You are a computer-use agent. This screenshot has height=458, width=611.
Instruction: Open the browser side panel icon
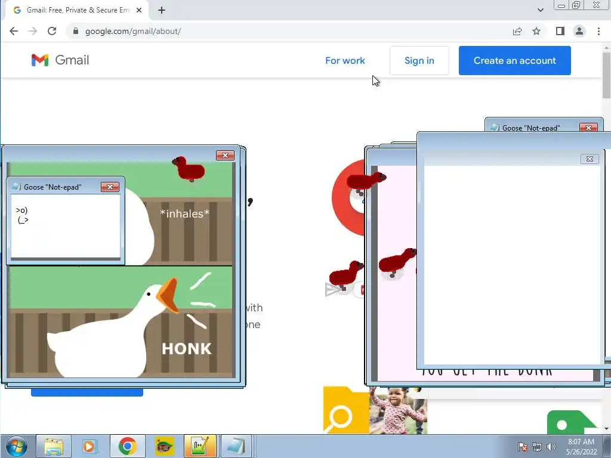tap(560, 31)
